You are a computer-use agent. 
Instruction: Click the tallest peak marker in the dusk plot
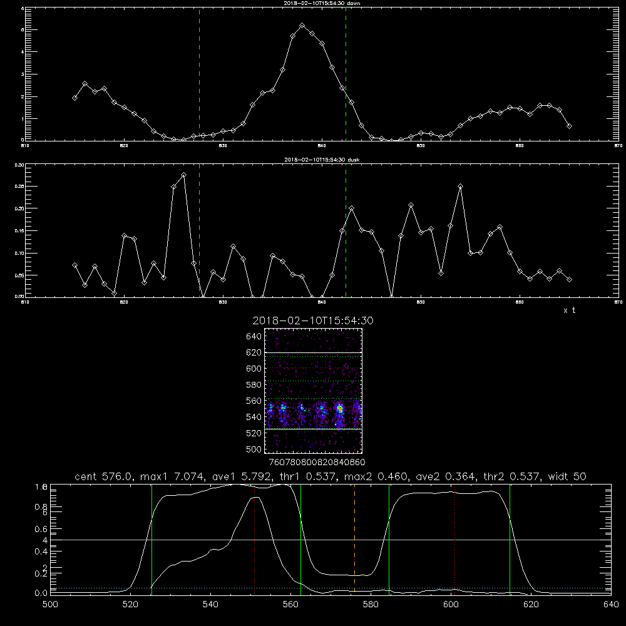point(183,175)
